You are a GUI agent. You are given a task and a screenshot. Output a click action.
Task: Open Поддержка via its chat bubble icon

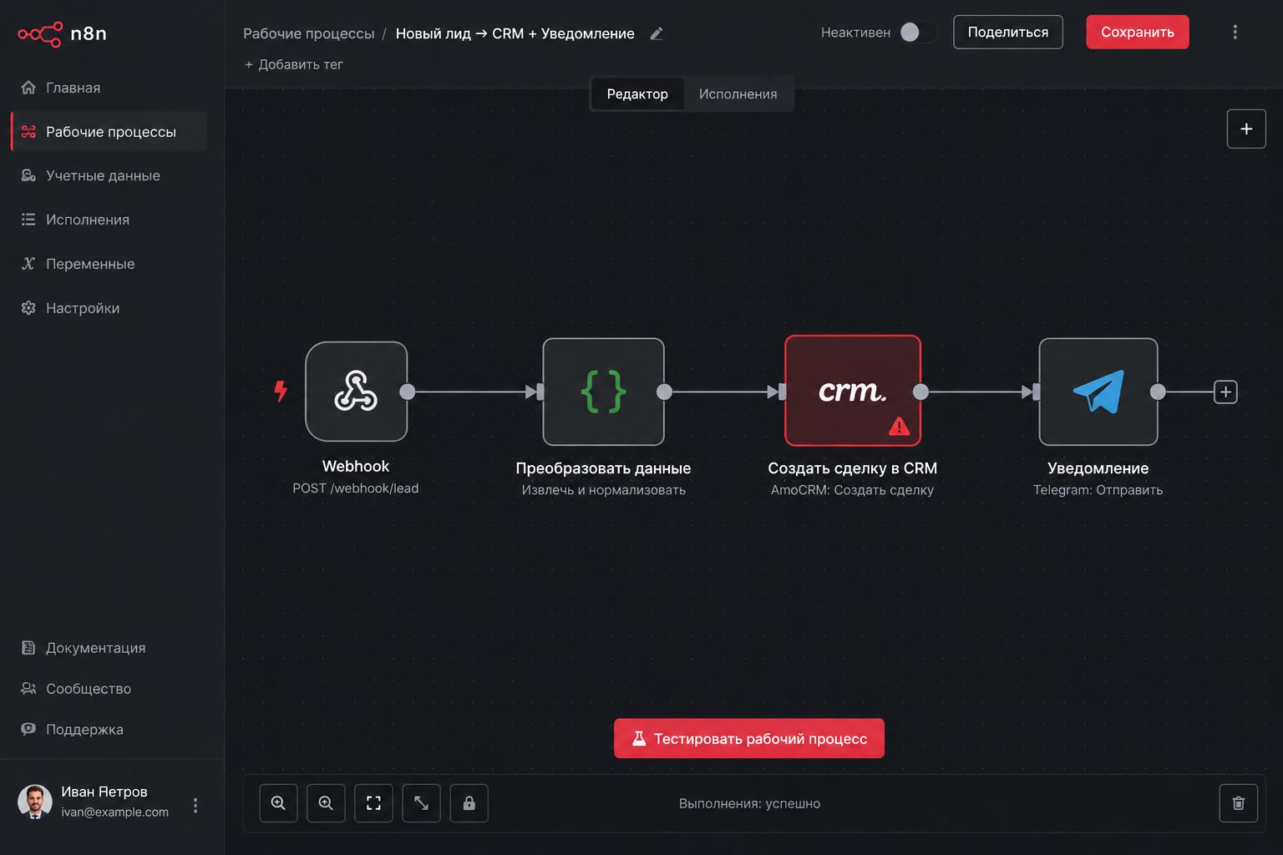(28, 729)
